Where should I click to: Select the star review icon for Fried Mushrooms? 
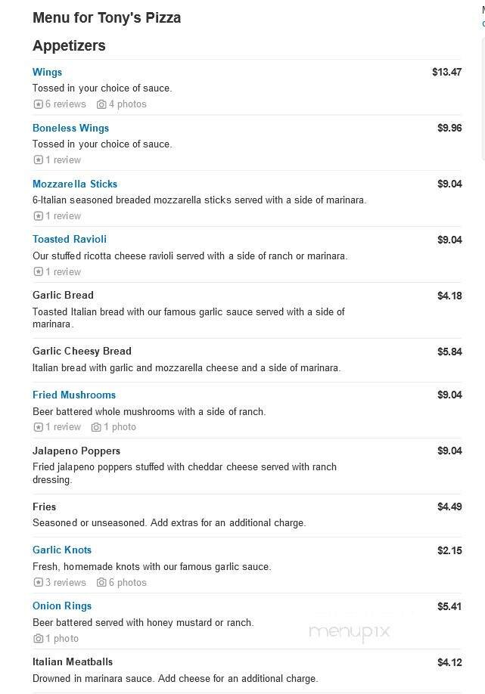pos(37,426)
